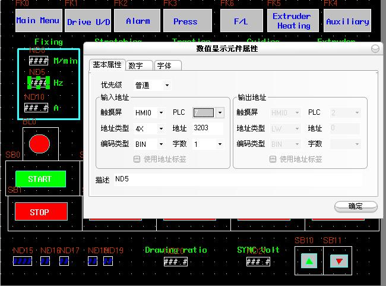386x286 pixels.
Task: Toggle 使用地址标签 checkbox under output address
Action: pyautogui.click(x=273, y=159)
